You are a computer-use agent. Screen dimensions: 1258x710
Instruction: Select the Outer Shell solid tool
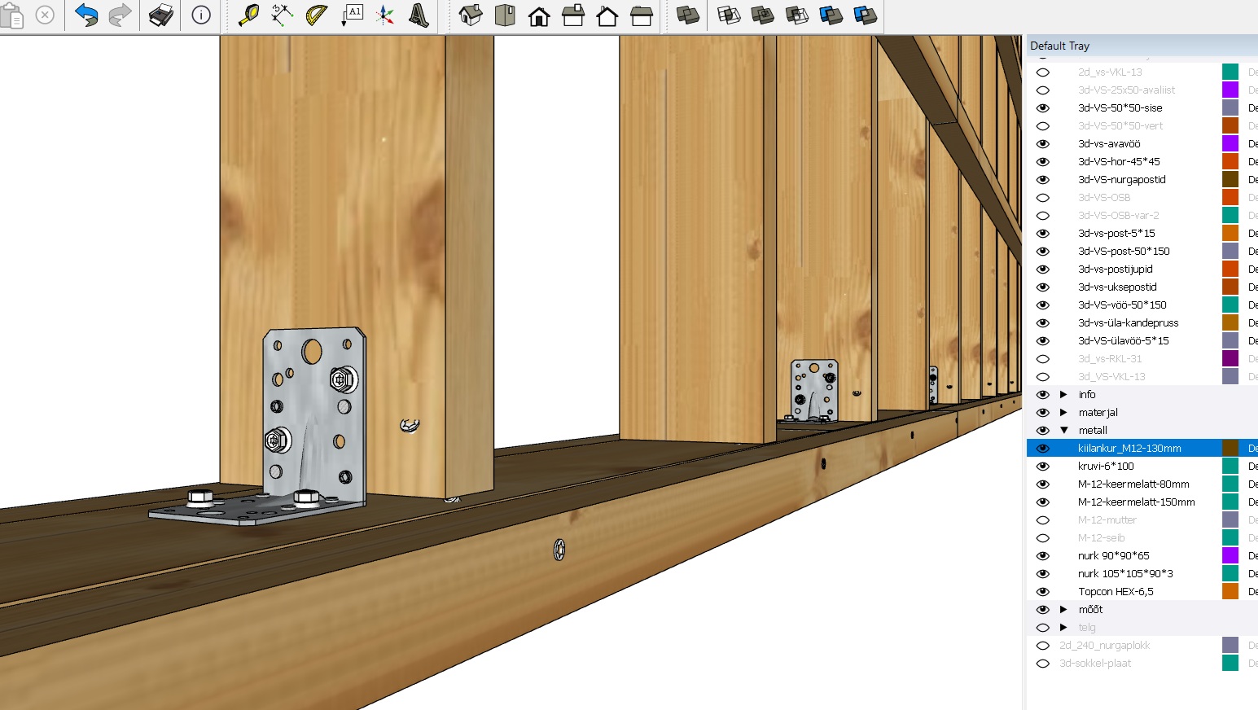point(688,15)
